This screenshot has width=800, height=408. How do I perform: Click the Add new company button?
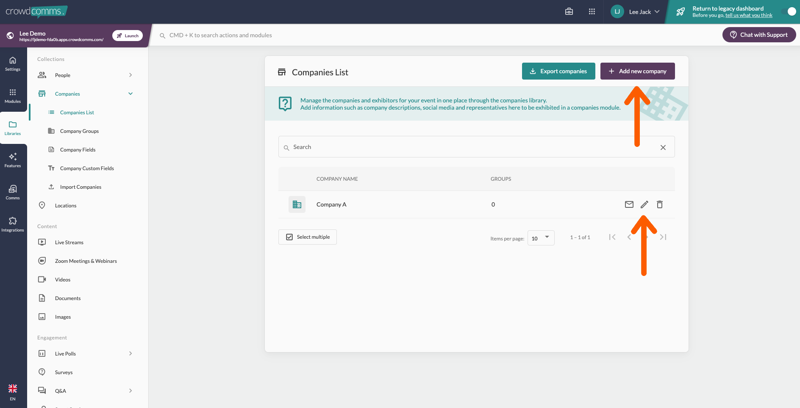[637, 71]
